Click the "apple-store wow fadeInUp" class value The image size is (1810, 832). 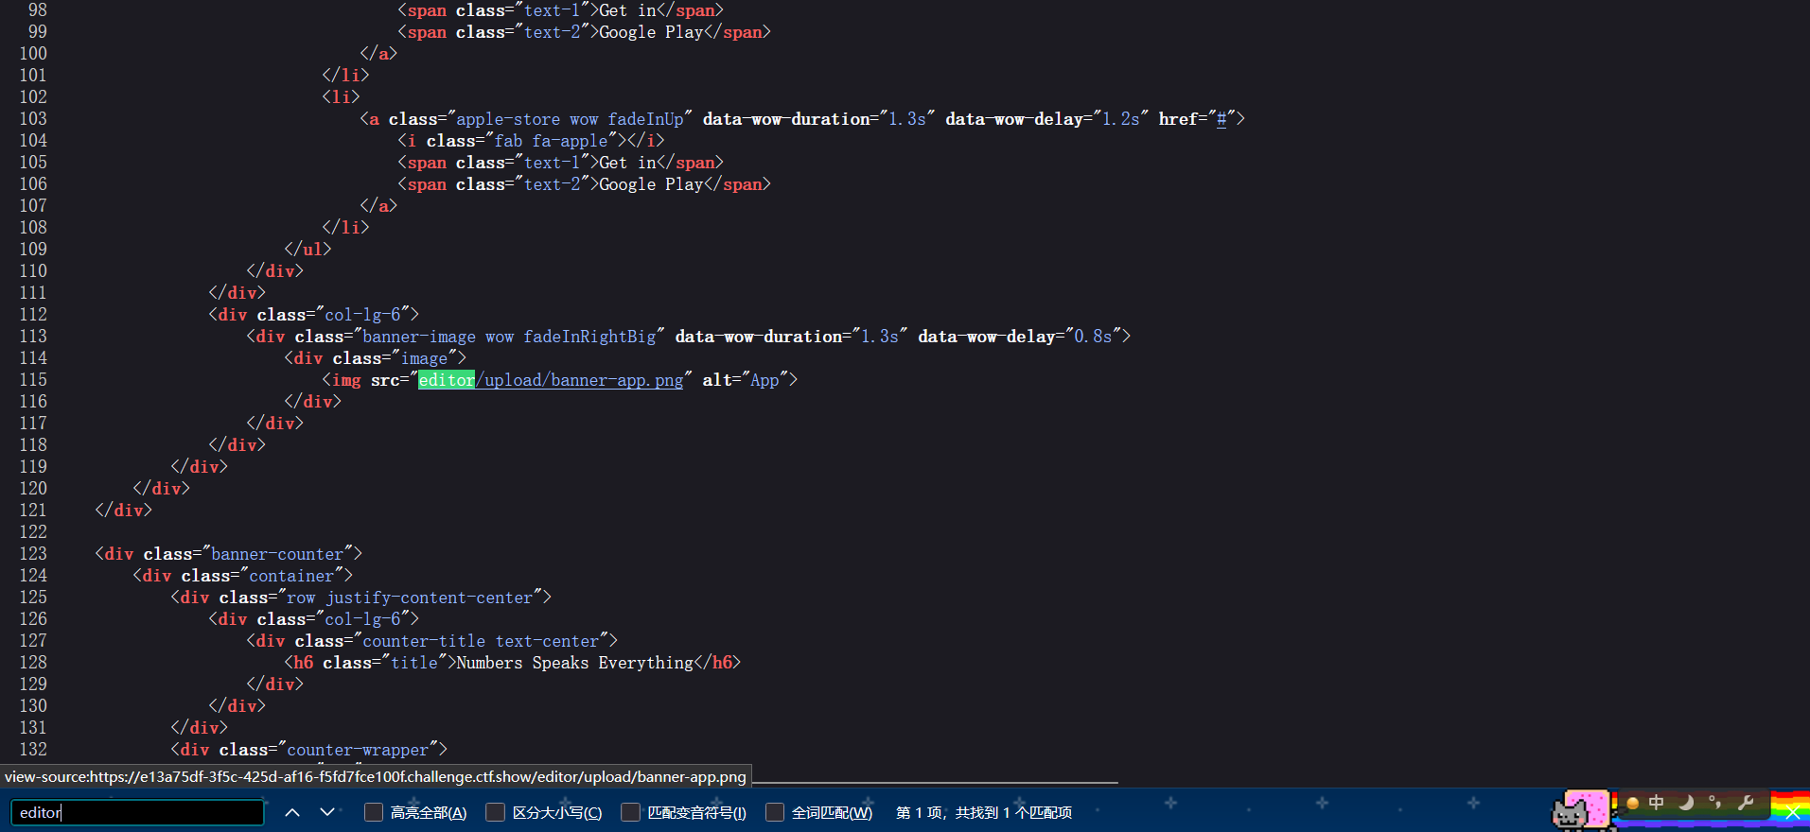pyautogui.click(x=570, y=119)
